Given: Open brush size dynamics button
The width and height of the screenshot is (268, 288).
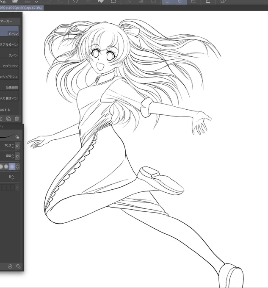Looking at the screenshot, I should [17, 146].
